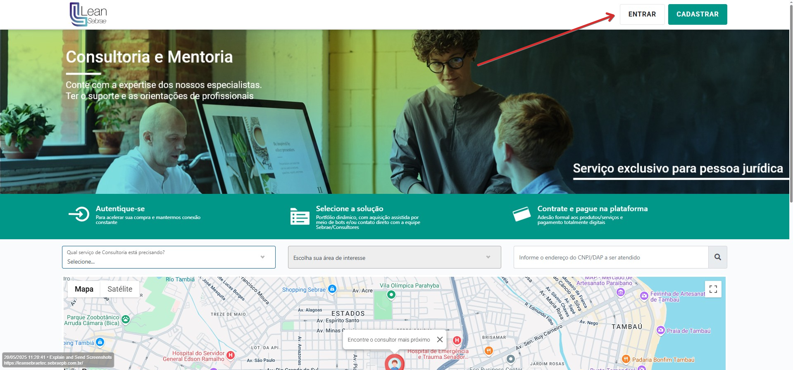Click the CNPJ/DAP address input field
Screen dimensions: 793x370
point(611,257)
